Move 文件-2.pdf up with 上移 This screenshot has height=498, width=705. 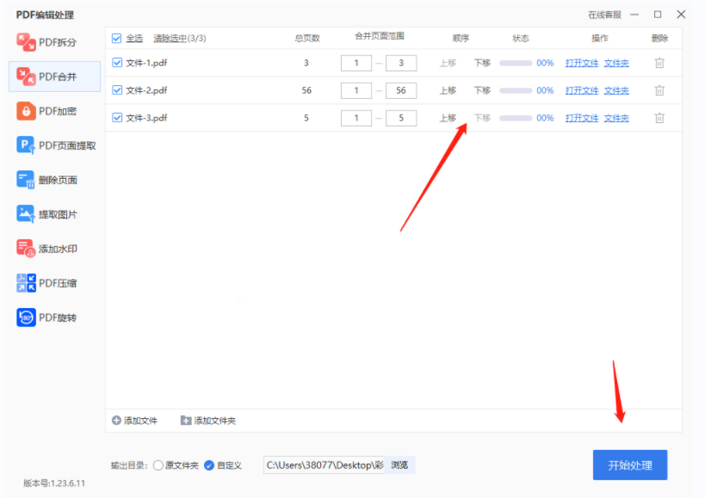(448, 90)
